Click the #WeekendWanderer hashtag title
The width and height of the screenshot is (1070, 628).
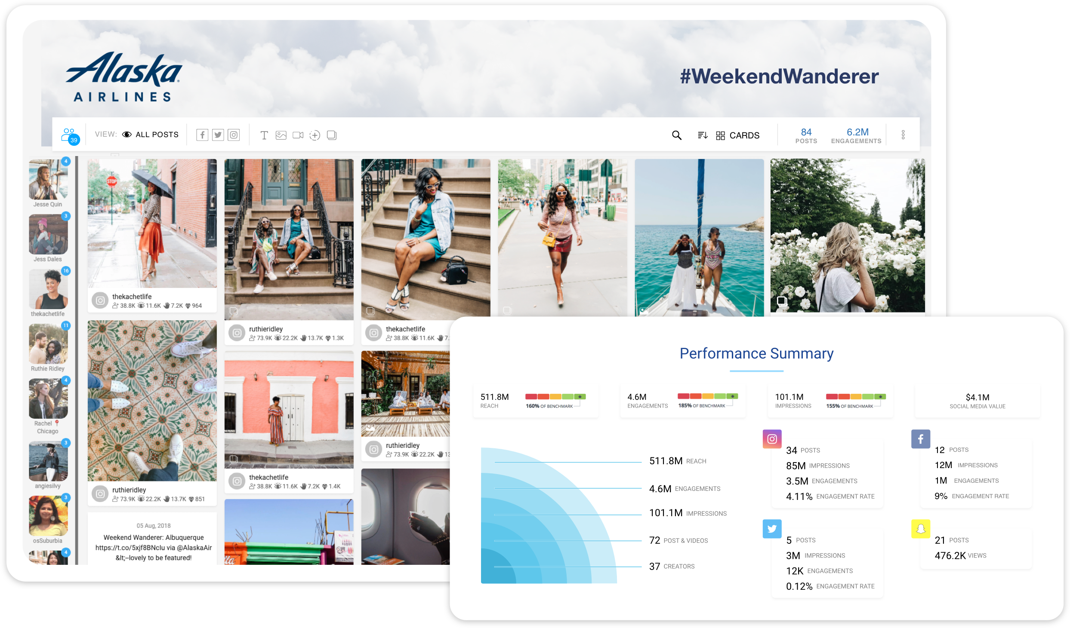click(779, 77)
